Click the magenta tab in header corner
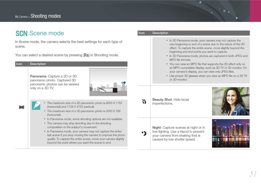Image resolution: width=261 pixels, height=185 pixels. [255, 11]
